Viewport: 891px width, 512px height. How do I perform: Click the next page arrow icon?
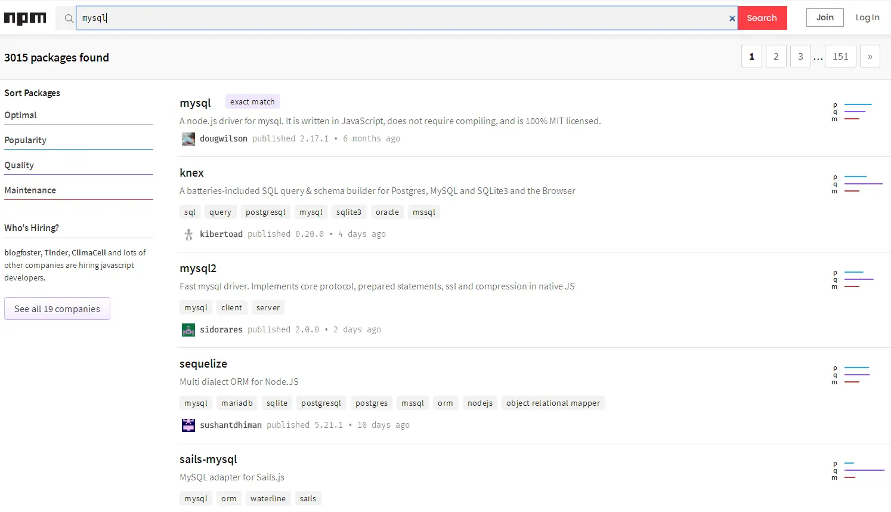tap(870, 55)
